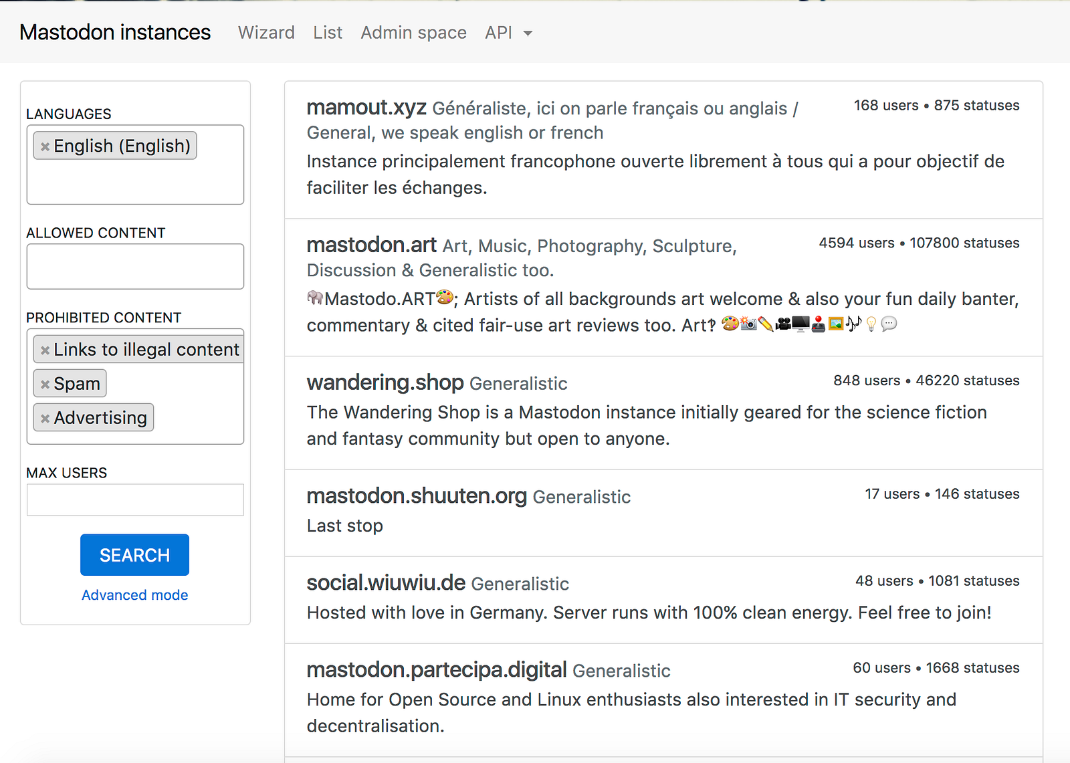The height and width of the screenshot is (763, 1070).
Task: Click '848 users • 46220 statuses' text
Action: click(926, 381)
